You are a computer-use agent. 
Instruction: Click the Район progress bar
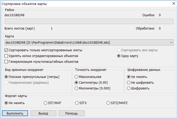[x=89, y=22]
